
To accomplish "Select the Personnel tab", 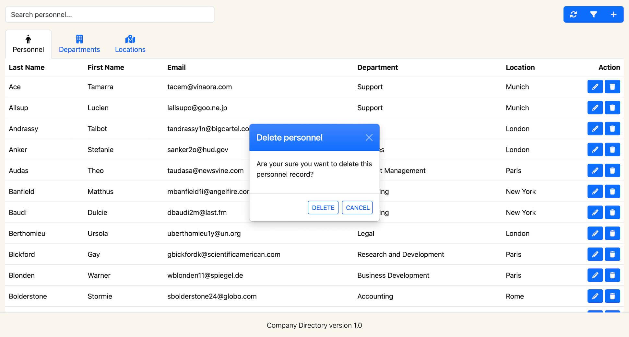I will point(28,44).
